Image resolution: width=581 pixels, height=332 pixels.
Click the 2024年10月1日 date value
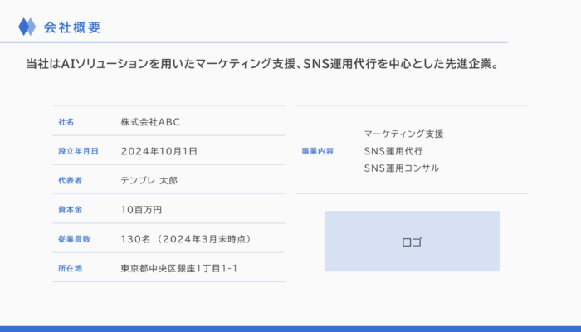pos(159,151)
